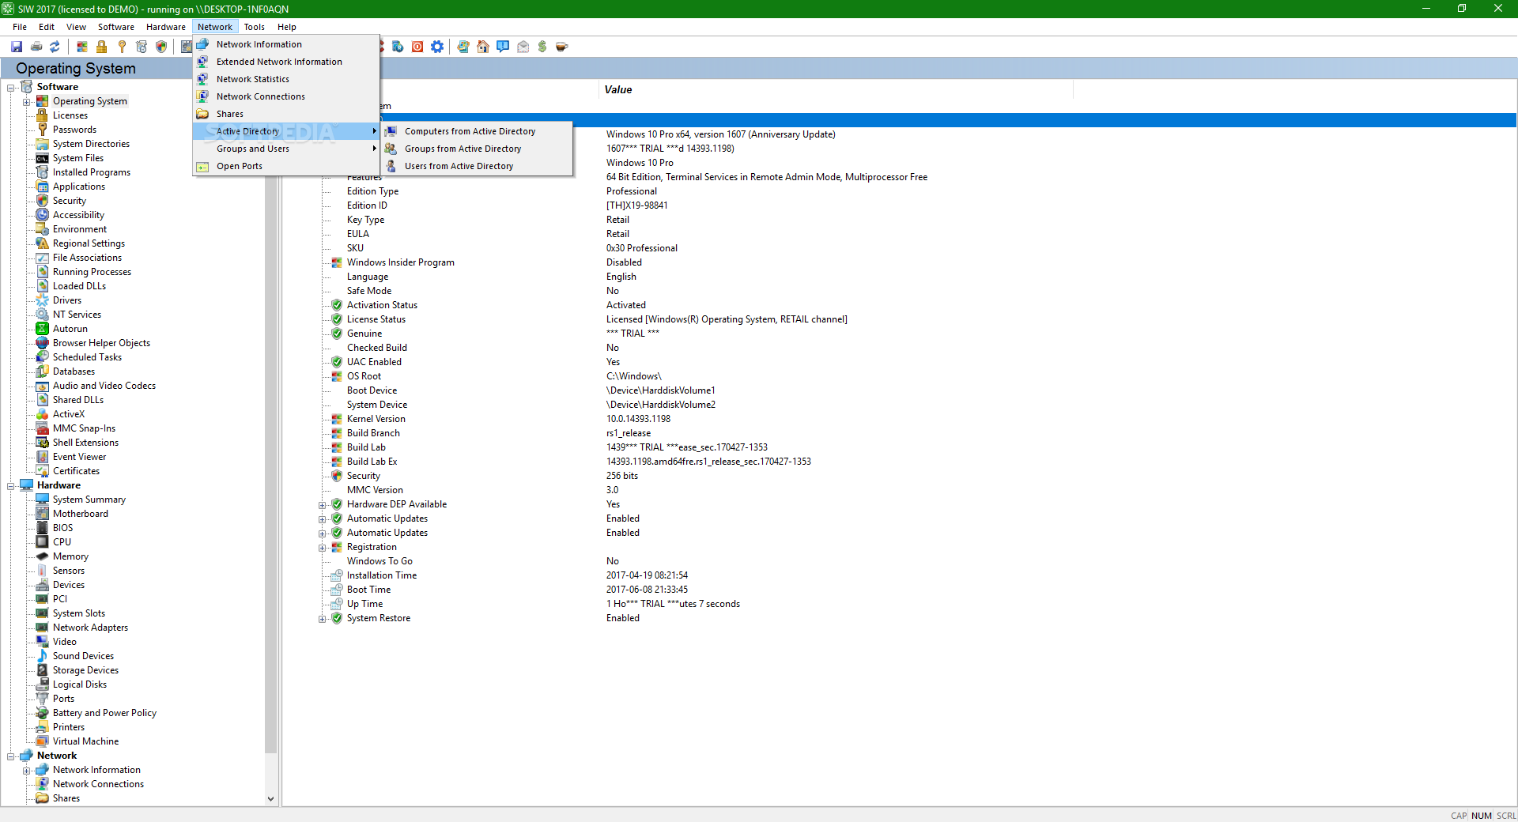Click the shield toolbar icon
This screenshot has width=1518, height=822.
pos(161,47)
